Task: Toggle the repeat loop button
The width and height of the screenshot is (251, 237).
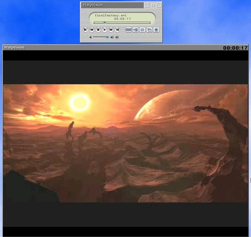Action: click(x=142, y=30)
